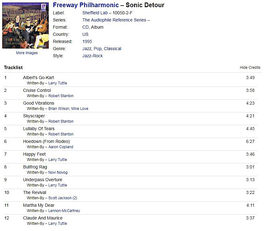The width and height of the screenshot is (264, 231).
Task: Hide the tracklist credits
Action: click(250, 68)
